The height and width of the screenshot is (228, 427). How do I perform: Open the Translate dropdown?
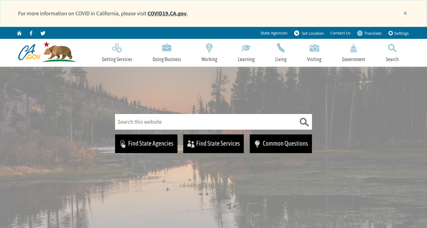369,33
